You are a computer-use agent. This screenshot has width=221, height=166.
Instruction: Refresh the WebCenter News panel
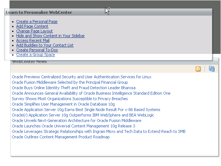[212, 69]
